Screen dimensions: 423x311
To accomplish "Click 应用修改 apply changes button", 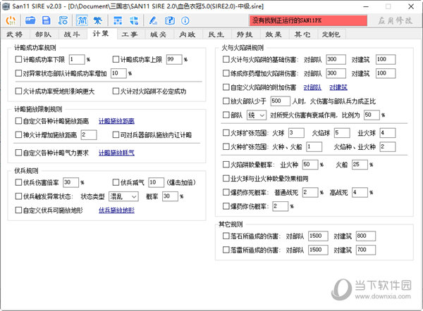I will pos(395,20).
